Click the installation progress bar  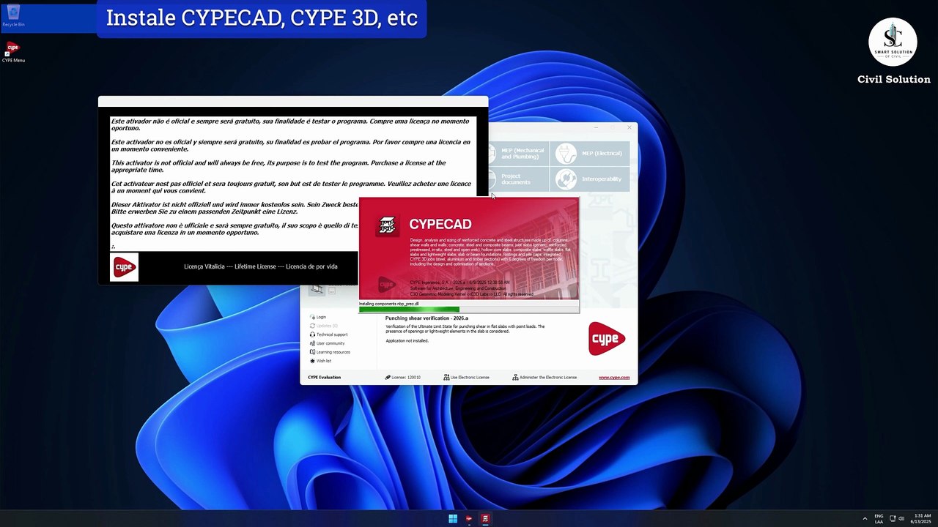(469, 310)
